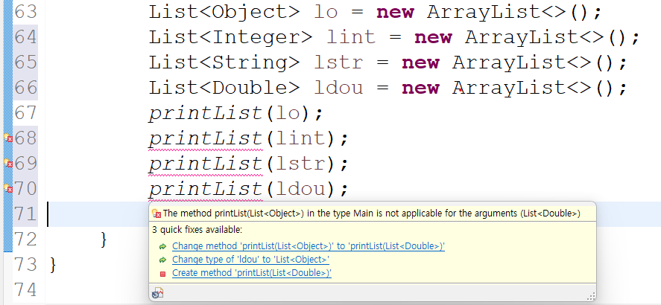The height and width of the screenshot is (305, 661).
Task: Select line number 67 in the gutter
Action: (26, 113)
